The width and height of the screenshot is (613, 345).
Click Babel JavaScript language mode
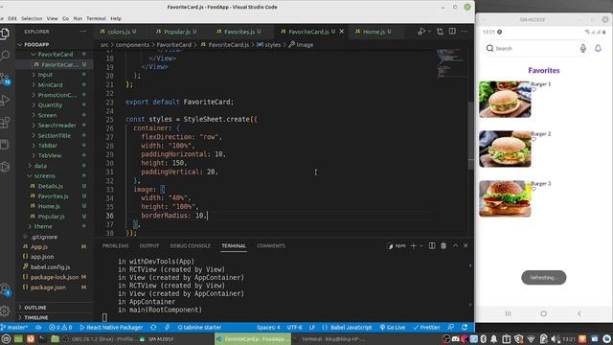click(347, 327)
